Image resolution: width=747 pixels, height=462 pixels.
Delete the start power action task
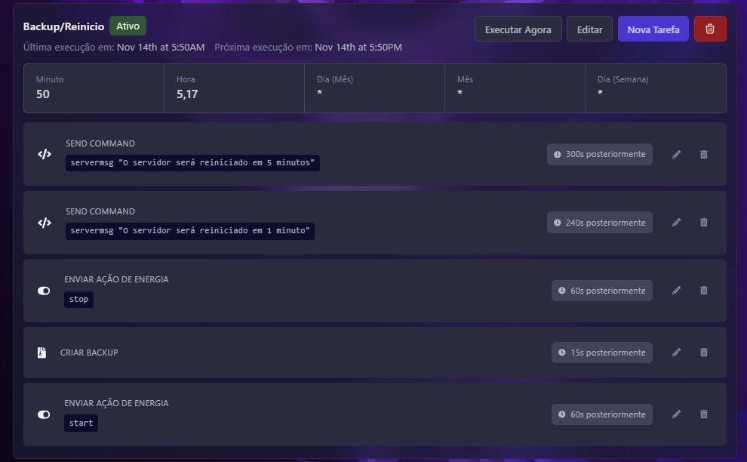point(704,414)
